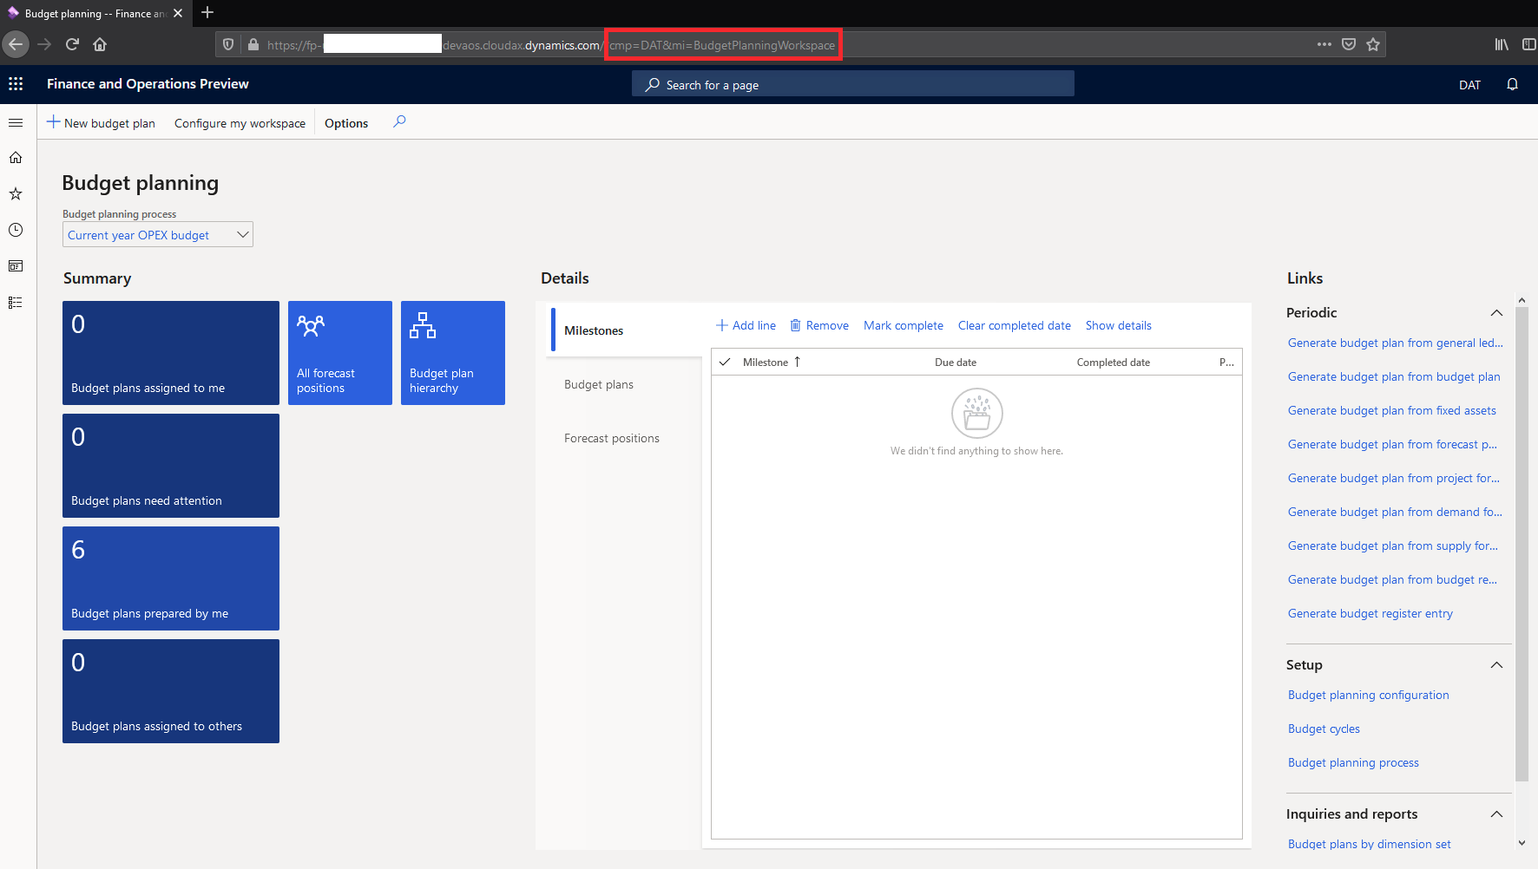Collapse the Setup links section
This screenshot has height=869, width=1538.
coord(1496,665)
